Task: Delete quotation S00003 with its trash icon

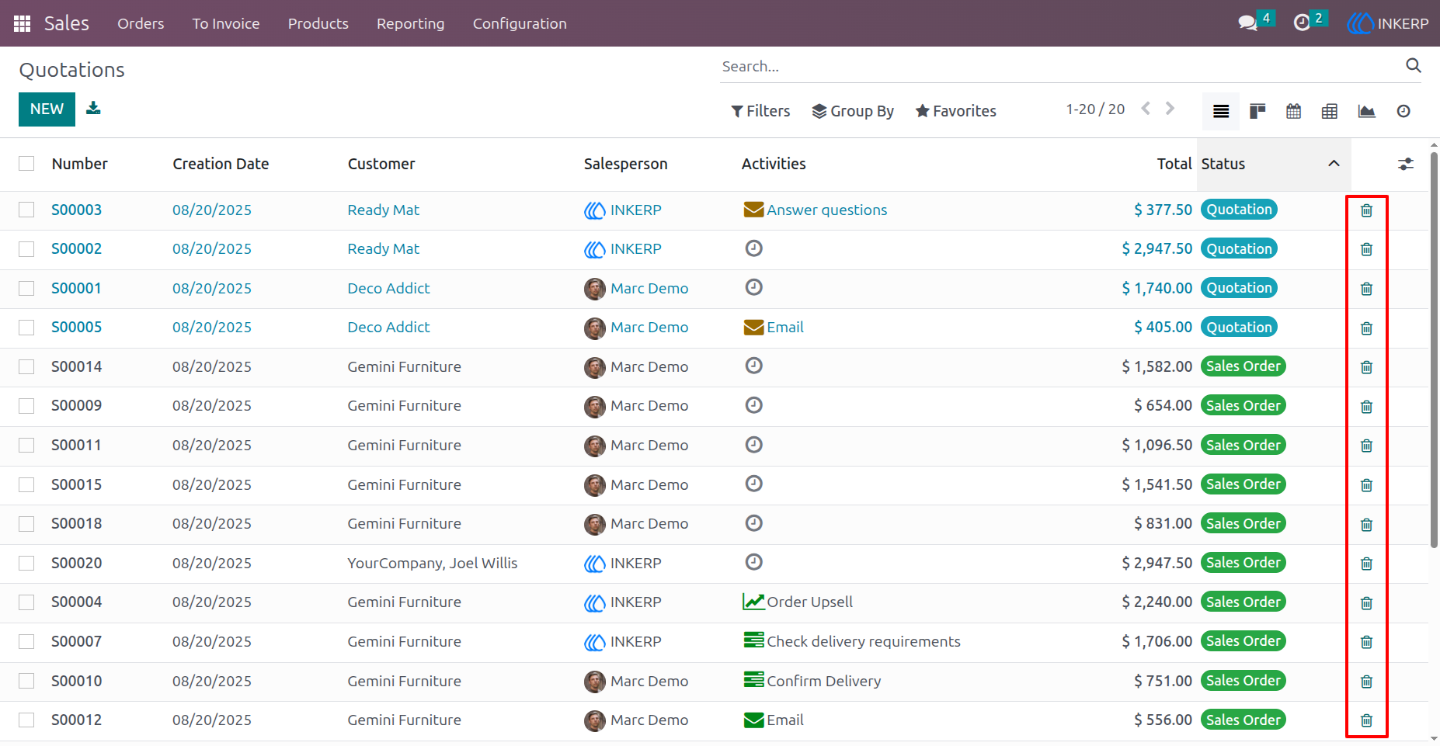Action: point(1367,210)
